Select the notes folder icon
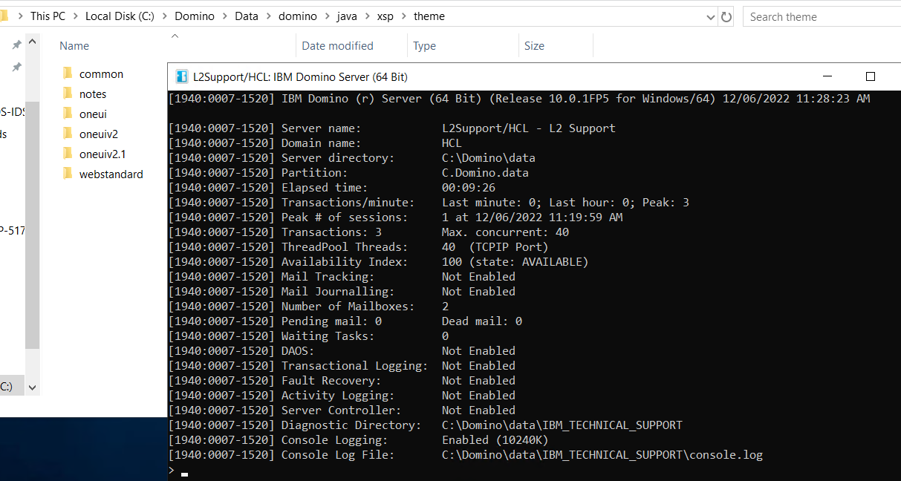This screenshot has height=481, width=901. [x=68, y=94]
